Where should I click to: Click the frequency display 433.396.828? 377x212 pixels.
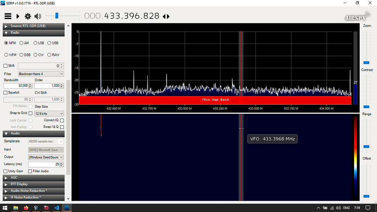(x=132, y=16)
